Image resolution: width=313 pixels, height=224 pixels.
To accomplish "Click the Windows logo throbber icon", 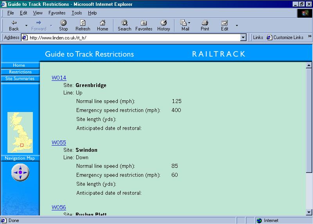I will [x=304, y=13].
